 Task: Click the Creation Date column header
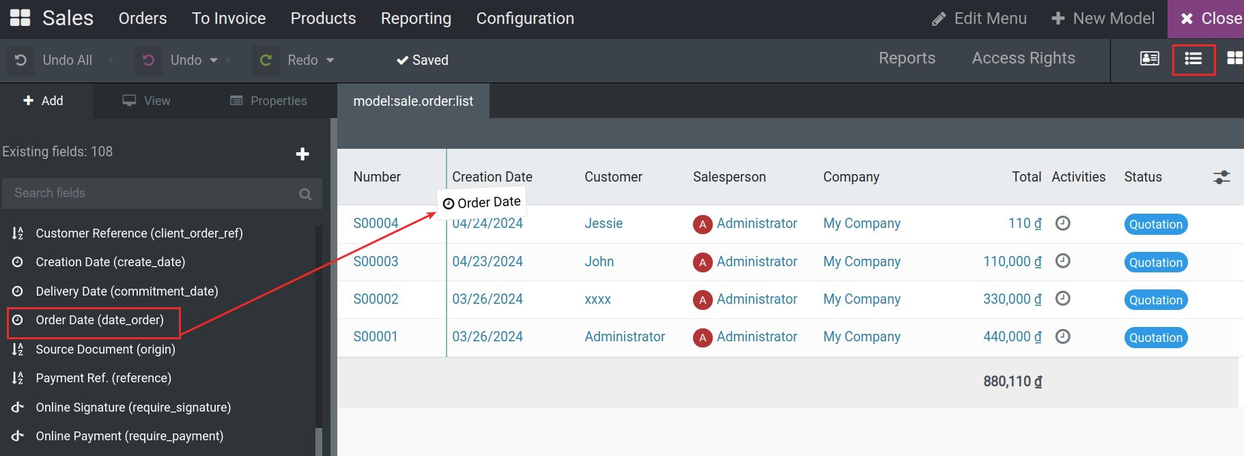pyautogui.click(x=492, y=177)
